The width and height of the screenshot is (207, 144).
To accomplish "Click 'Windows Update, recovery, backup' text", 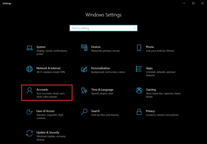I will (51, 138).
